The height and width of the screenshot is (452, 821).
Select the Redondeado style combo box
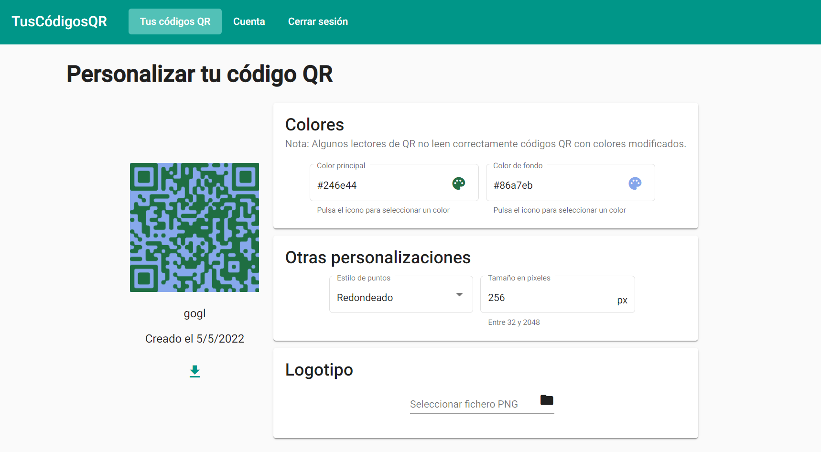[401, 294]
